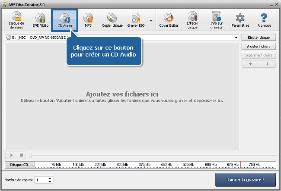
Task: Click Lancer la gravure !
Action: coord(246,180)
